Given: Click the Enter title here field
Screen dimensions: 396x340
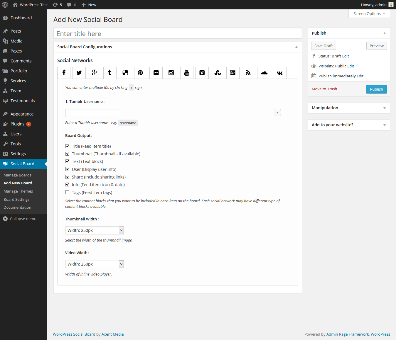Looking at the screenshot, I should [177, 33].
